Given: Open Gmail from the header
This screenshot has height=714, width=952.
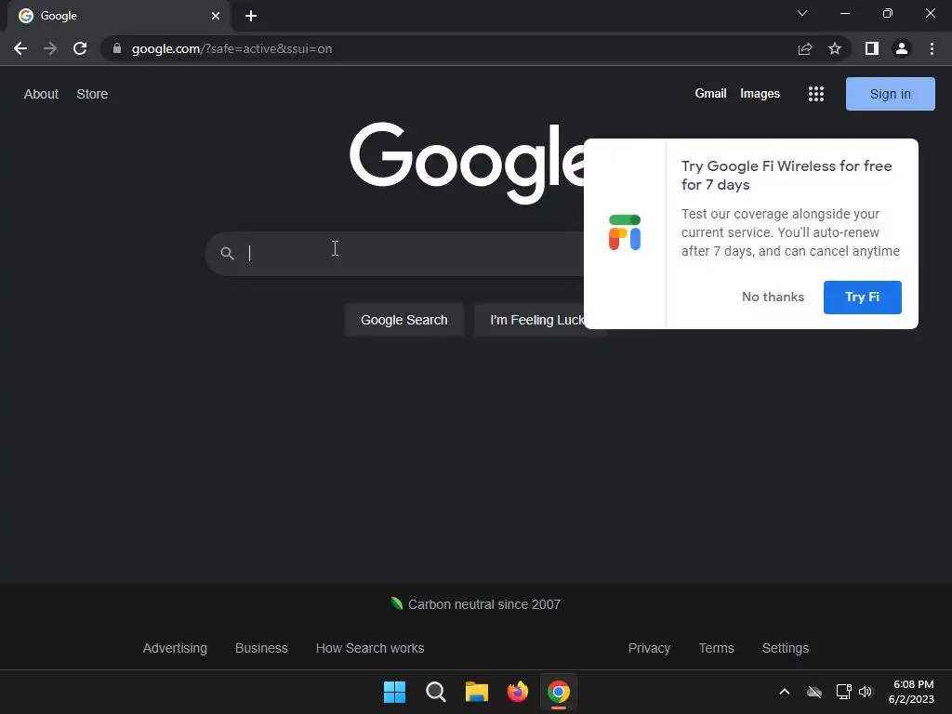Looking at the screenshot, I should [x=710, y=94].
